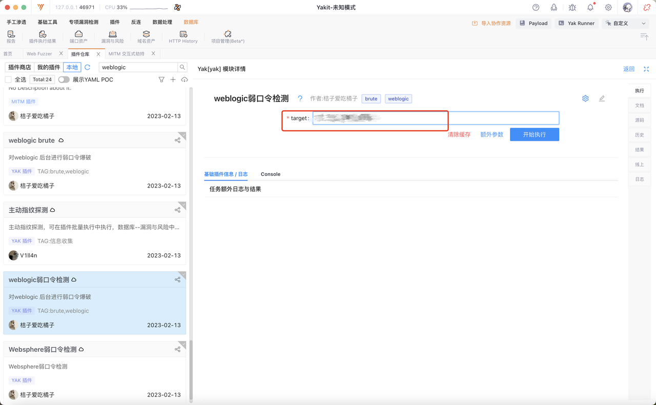This screenshot has width=656, height=405.
Task: Add a new plugin with plus icon
Action: click(x=173, y=79)
